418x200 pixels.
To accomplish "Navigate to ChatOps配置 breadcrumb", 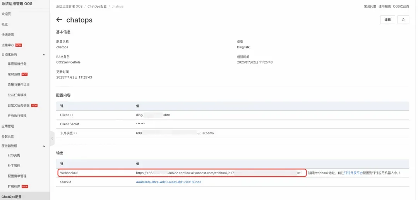I will pyautogui.click(x=97, y=7).
